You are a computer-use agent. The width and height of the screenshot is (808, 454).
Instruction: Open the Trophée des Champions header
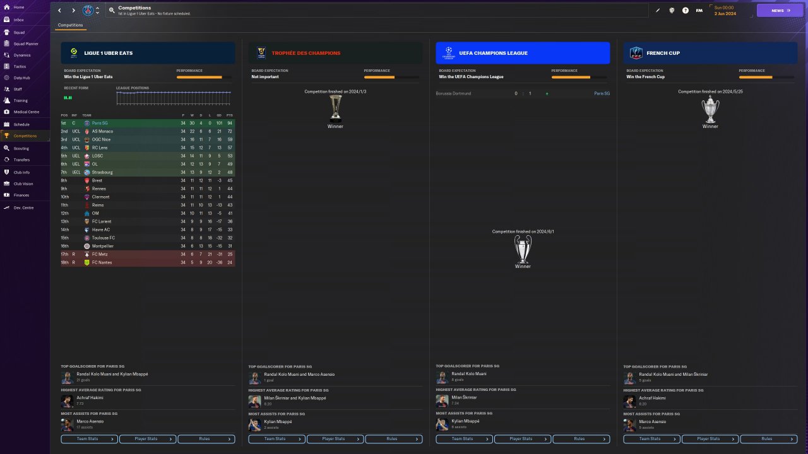335,53
